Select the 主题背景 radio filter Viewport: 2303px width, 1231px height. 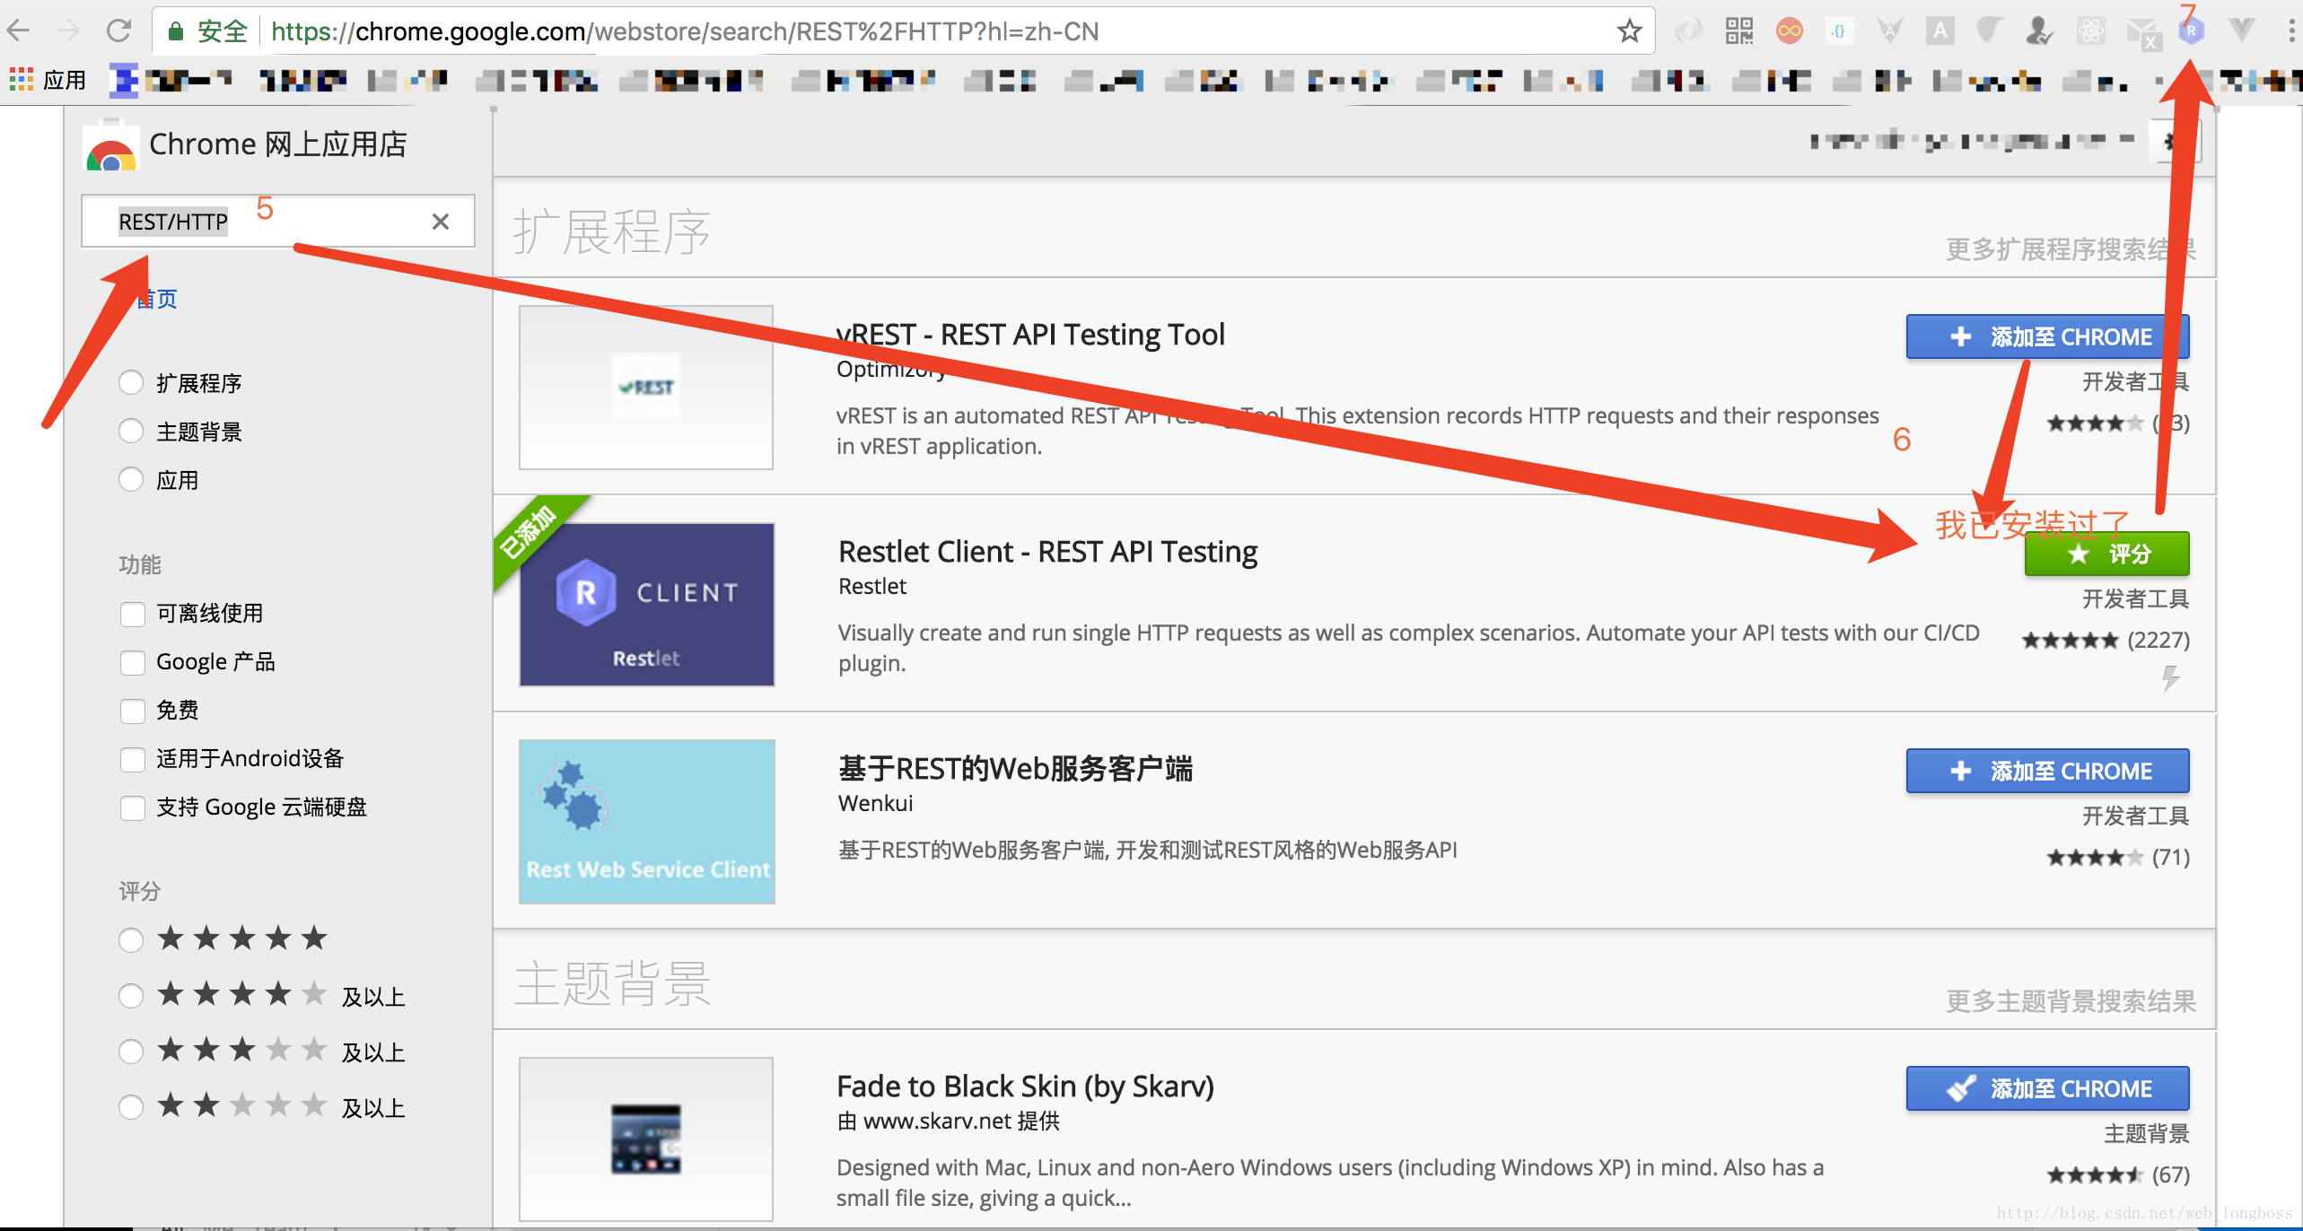[x=131, y=432]
